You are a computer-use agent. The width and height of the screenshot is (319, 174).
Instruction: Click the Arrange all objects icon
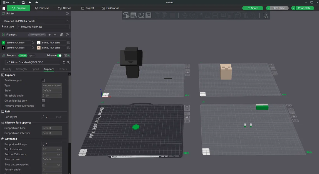(x=148, y=15)
